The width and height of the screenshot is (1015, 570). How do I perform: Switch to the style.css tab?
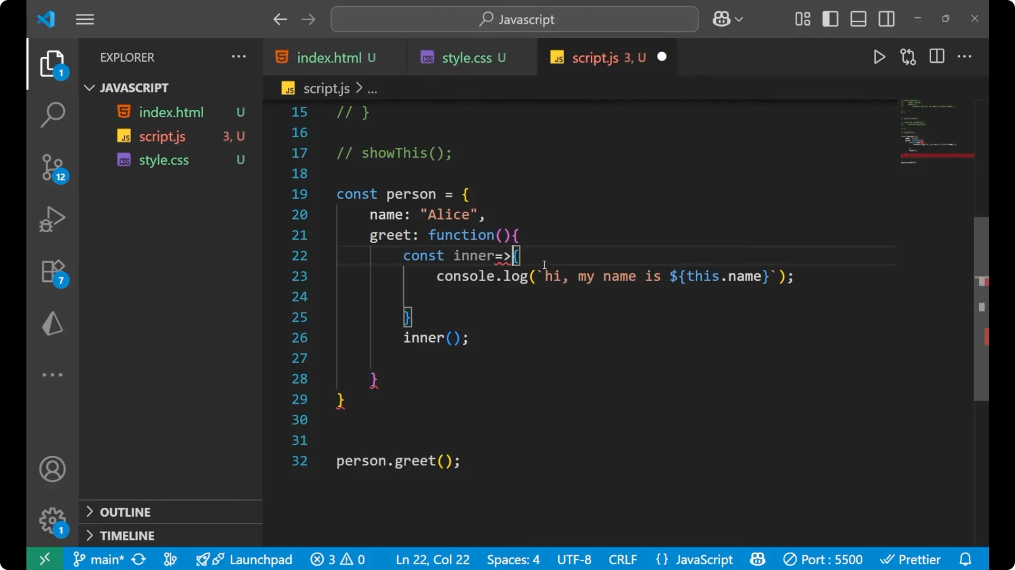pyautogui.click(x=466, y=58)
